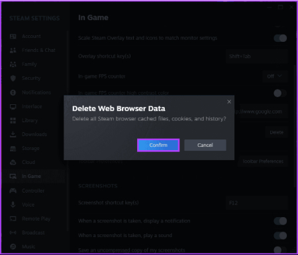Cancel the Delete Web Browser Data dialog
This screenshot has width=298, height=255.
coord(205,145)
